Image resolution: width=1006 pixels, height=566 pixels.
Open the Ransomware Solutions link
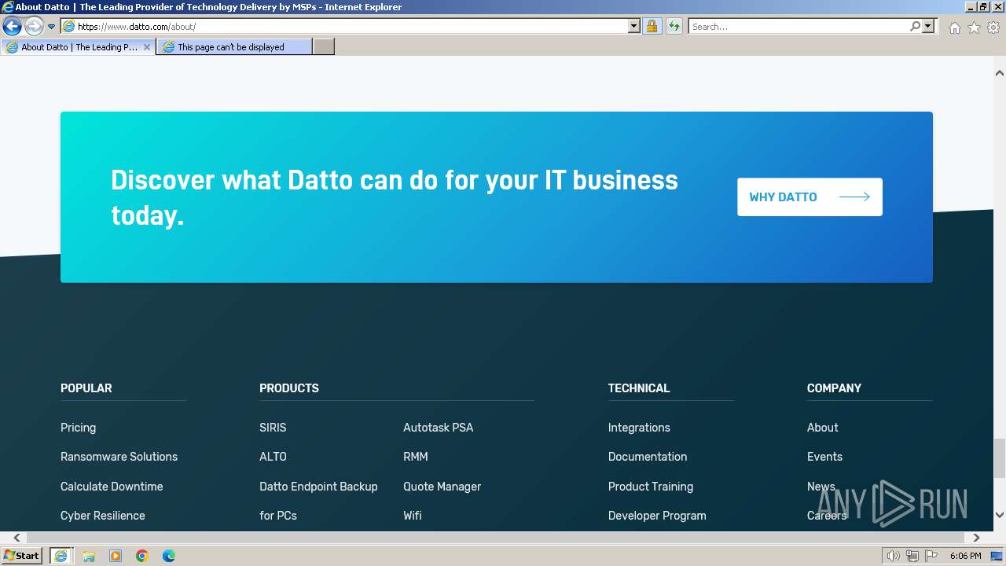119,457
